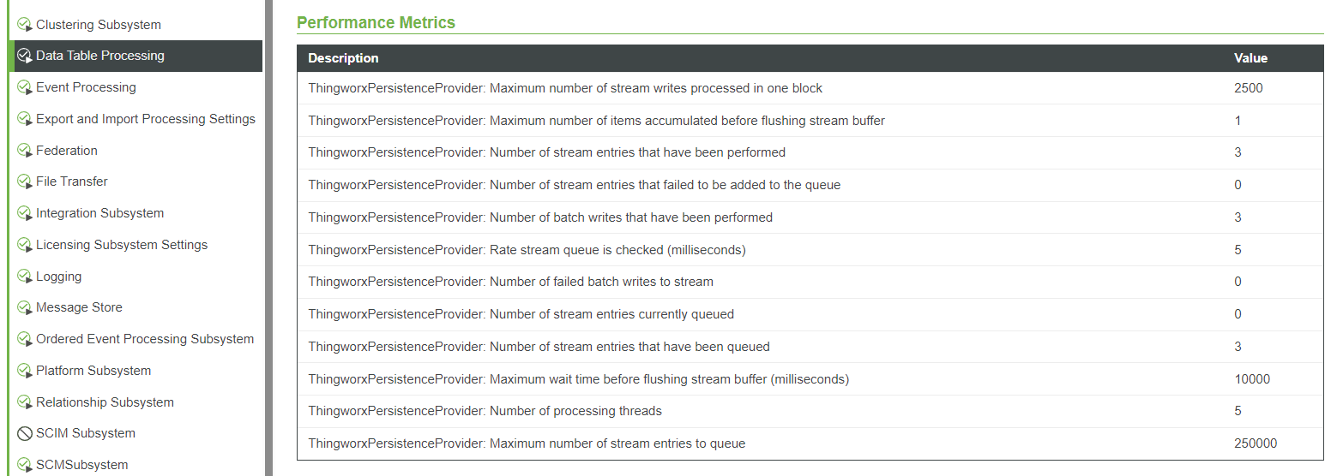Click the Event Processing running icon
The height and width of the screenshot is (476, 1337).
point(25,87)
